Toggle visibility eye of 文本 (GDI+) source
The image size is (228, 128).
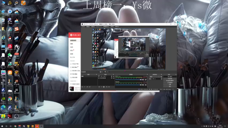(112, 76)
